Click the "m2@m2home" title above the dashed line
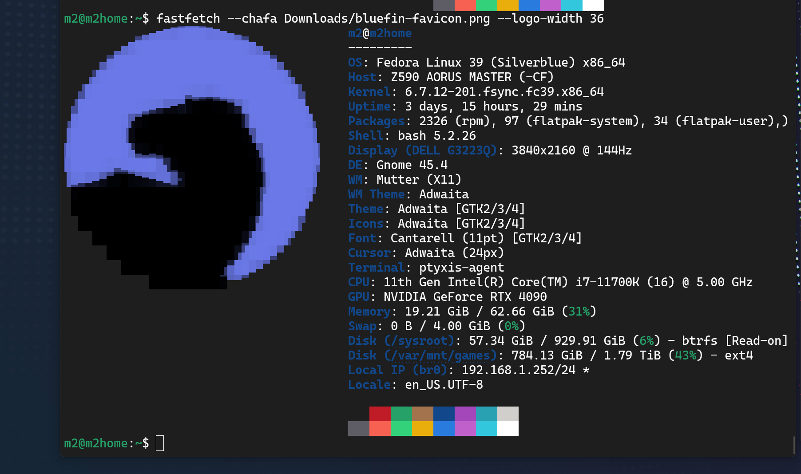 pos(380,33)
